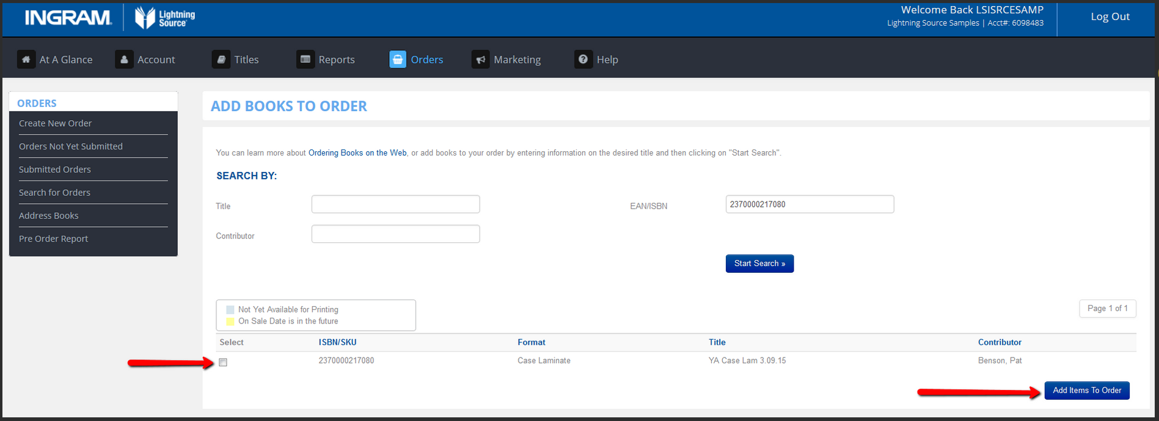
Task: Click the home icon beside At A Glance
Action: point(26,59)
